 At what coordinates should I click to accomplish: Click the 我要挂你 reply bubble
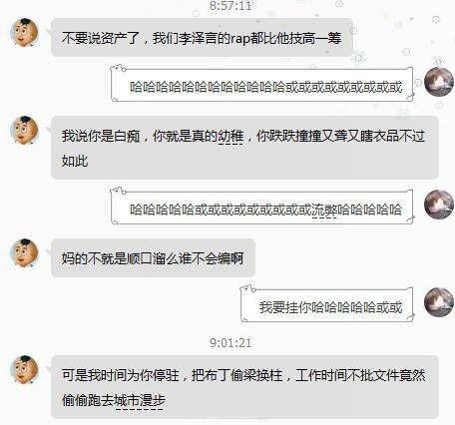click(327, 304)
